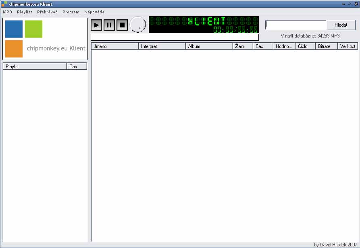Maximize the chipmonkey.eu Klient window
The image size is (360, 248).
(350, 4)
